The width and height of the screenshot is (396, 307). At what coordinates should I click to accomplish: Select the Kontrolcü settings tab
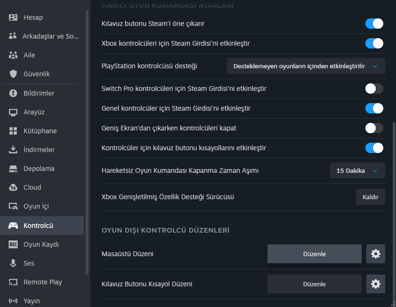click(x=42, y=226)
